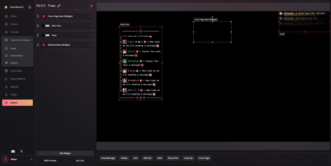Screen dimensions: 331x166
Task: Trigger a Level Up test event
Action: point(188,158)
